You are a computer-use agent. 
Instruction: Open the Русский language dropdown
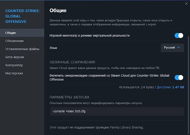pos(172,48)
